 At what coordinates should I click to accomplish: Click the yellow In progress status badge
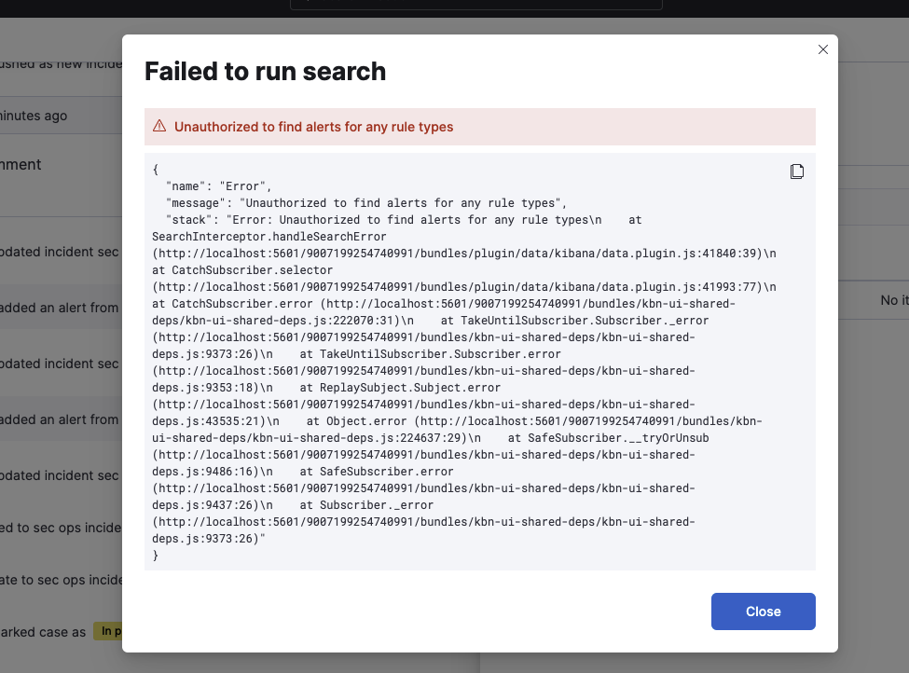pos(108,631)
